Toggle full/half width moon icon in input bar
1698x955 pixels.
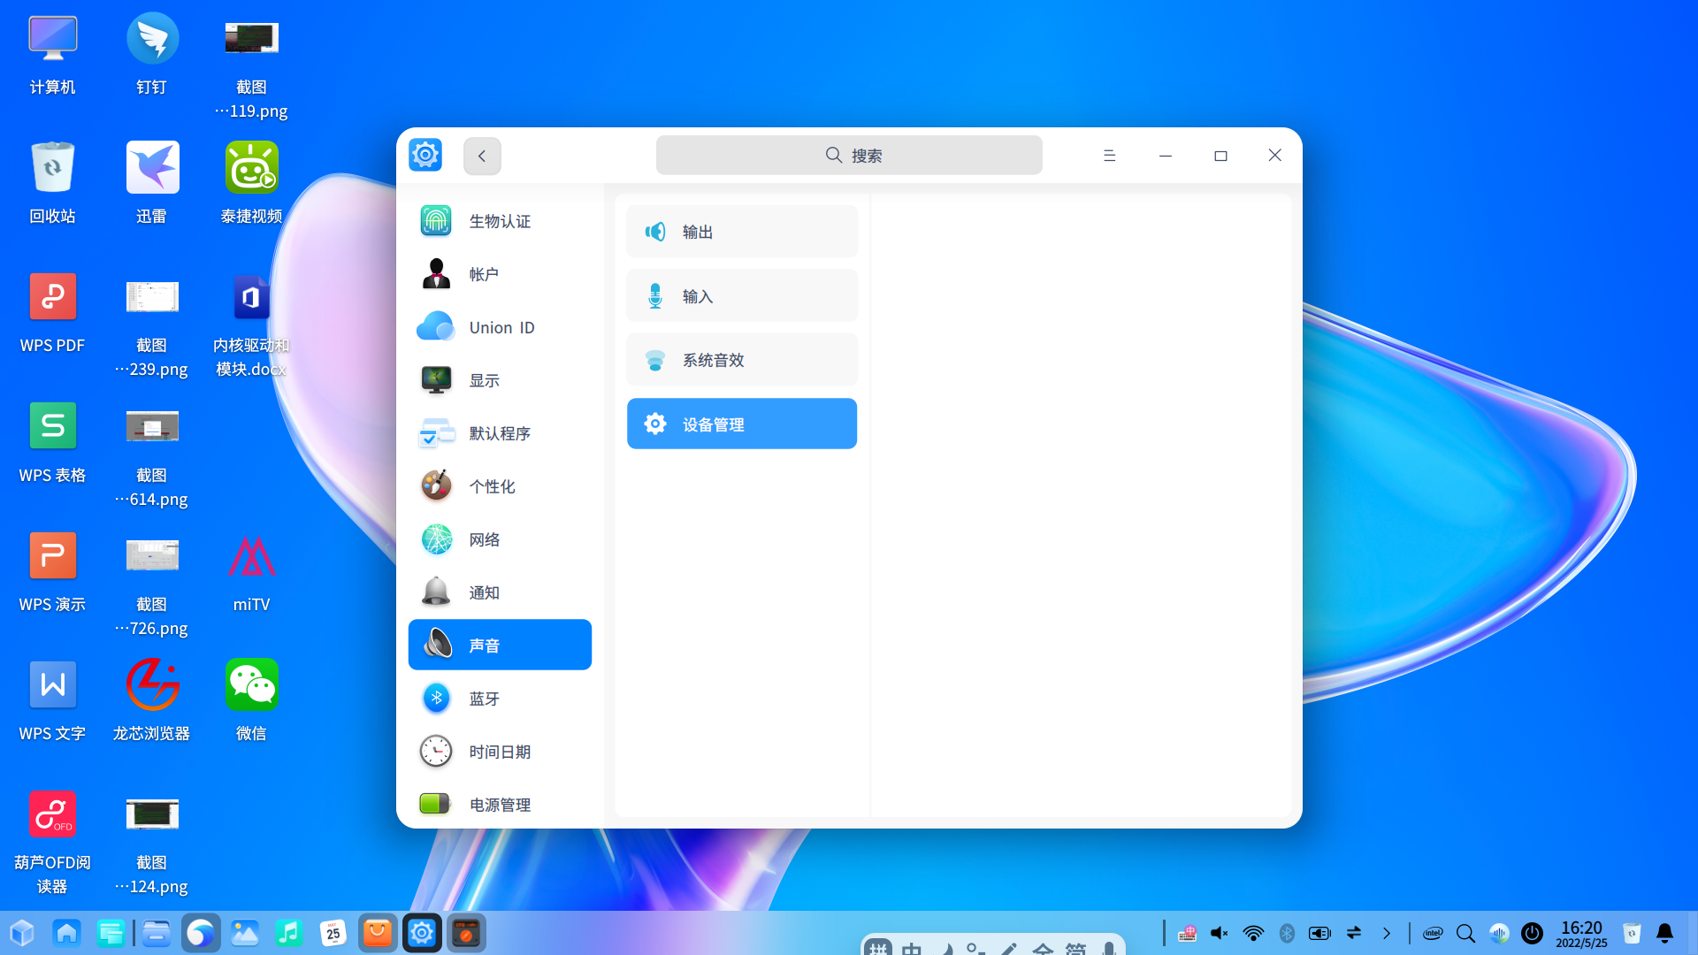(x=948, y=950)
